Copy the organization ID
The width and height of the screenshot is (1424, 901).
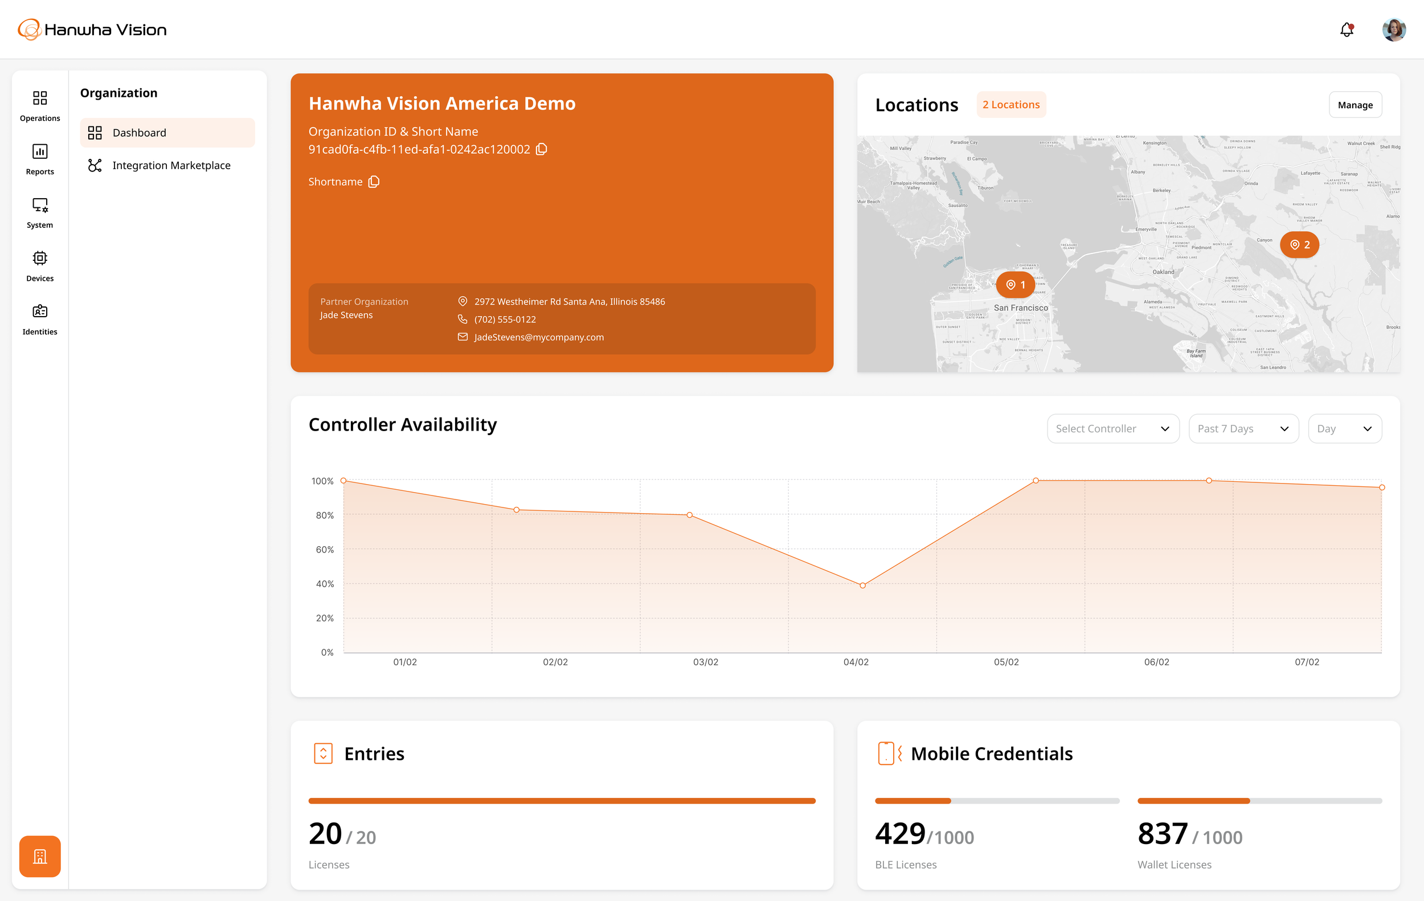pos(541,149)
